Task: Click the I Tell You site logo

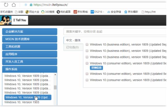Action: click(14, 20)
